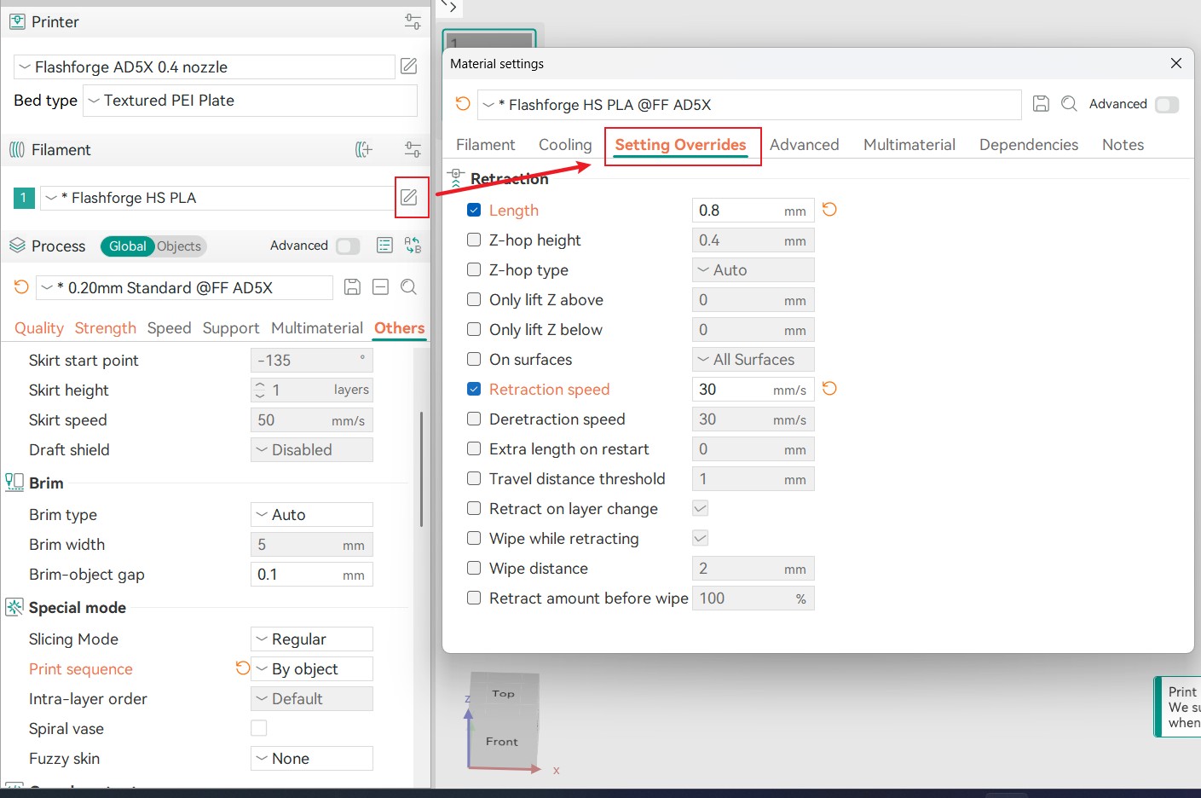The image size is (1201, 798).
Task: Open the compare presets icon in Process
Action: click(x=413, y=246)
